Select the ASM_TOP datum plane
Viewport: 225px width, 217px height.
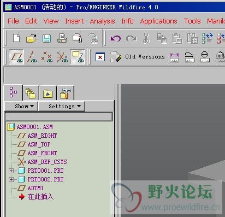[39, 144]
